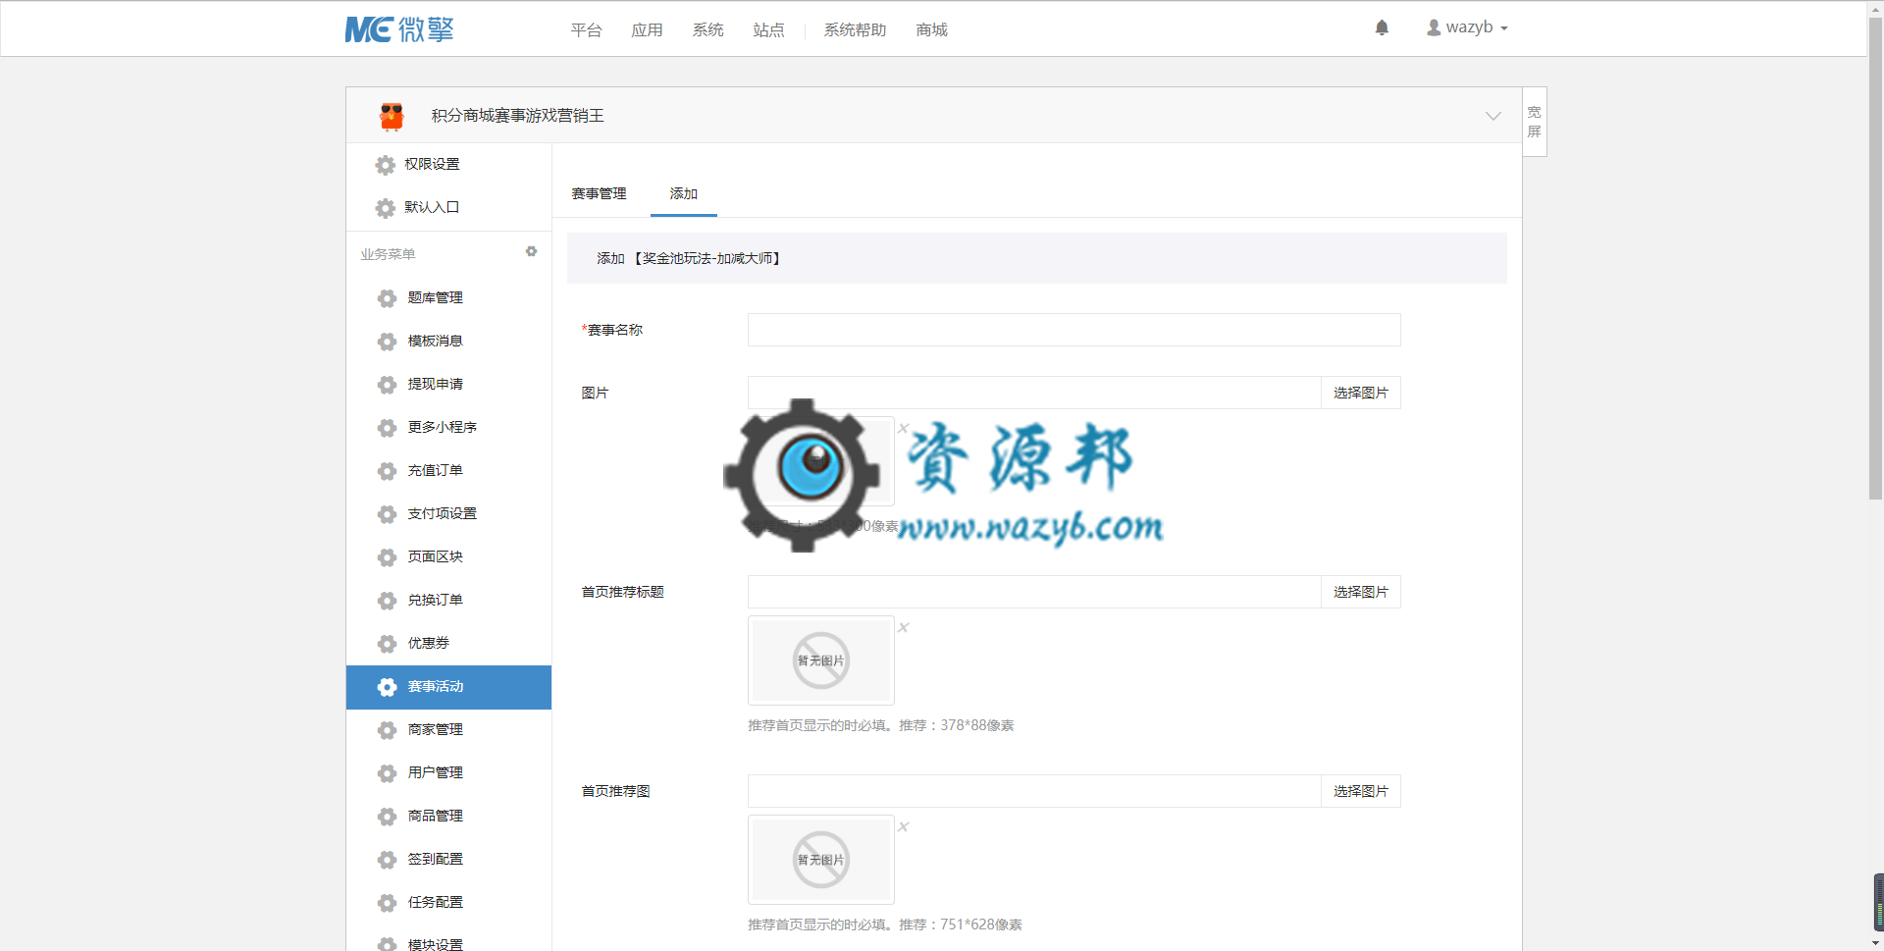Click gear icon next to 权限设置
The image size is (1884, 951).
(x=386, y=165)
